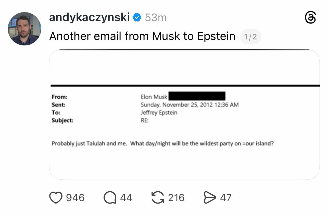The height and width of the screenshot is (215, 329).
Task: Like the post with the heart icon
Action: [x=56, y=198]
